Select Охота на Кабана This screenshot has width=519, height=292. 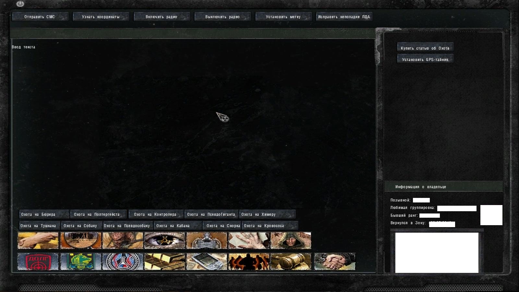[x=178, y=225]
